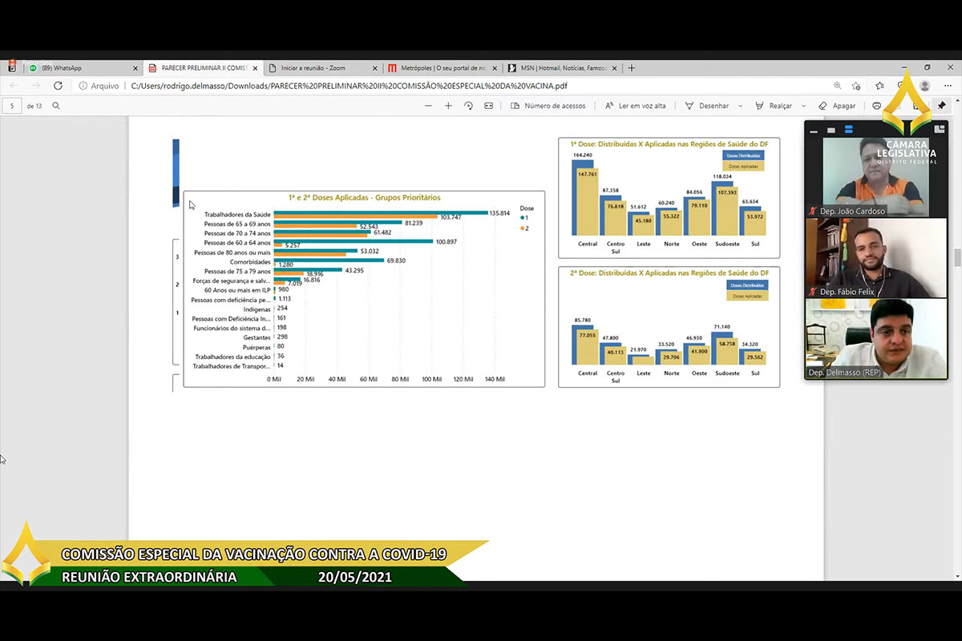Zoom in the PDF with plus icon
The height and width of the screenshot is (641, 962).
448,106
